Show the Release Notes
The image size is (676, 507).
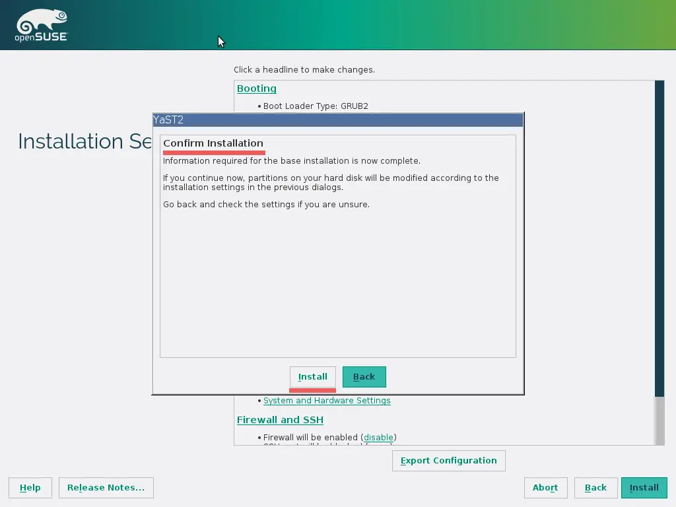click(106, 488)
